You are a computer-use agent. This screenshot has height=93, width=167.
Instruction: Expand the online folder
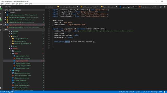click(9, 34)
